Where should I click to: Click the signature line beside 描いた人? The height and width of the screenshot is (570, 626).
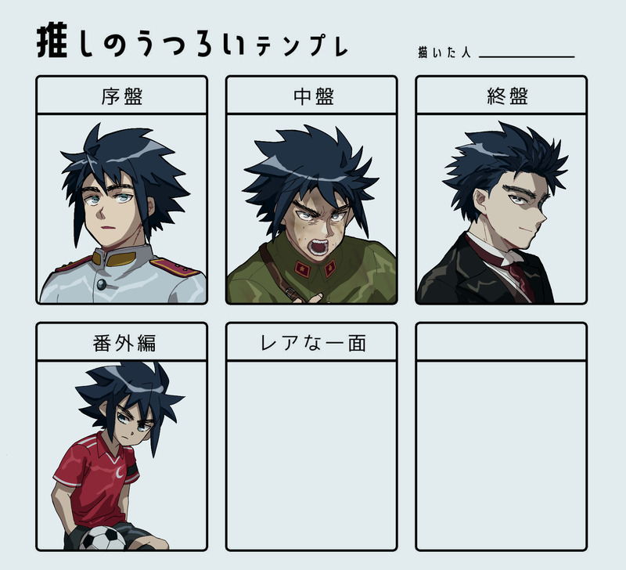pyautogui.click(x=527, y=56)
